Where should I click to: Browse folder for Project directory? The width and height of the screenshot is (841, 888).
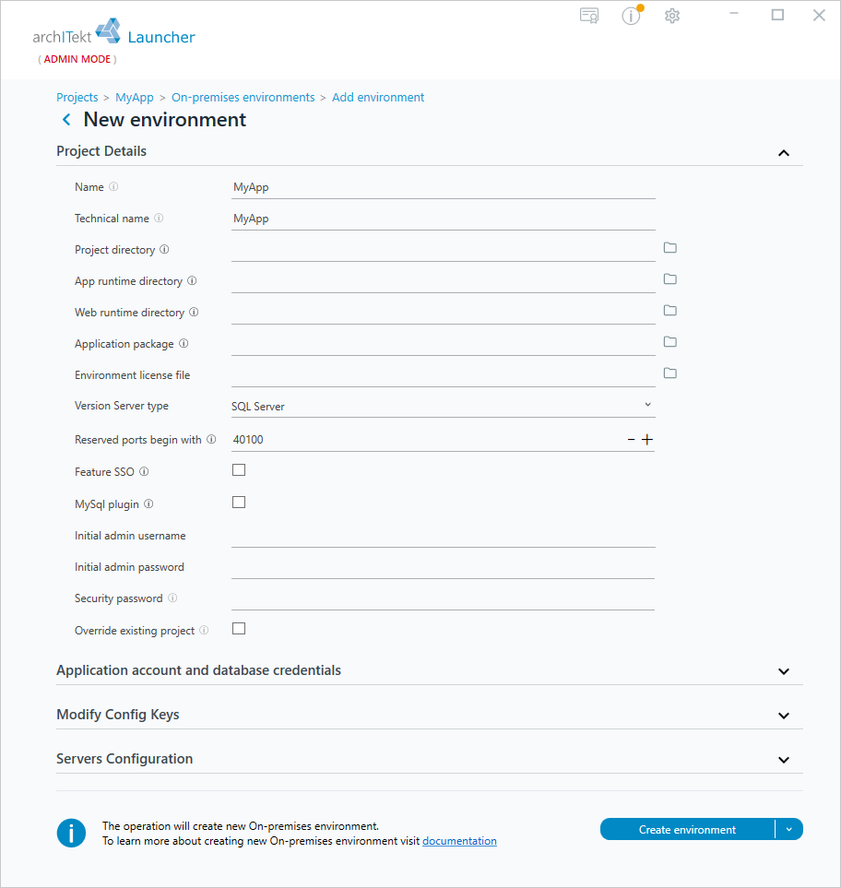(x=670, y=247)
